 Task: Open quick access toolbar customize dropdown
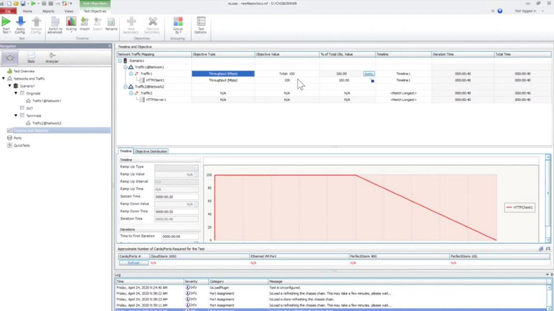[71, 3]
